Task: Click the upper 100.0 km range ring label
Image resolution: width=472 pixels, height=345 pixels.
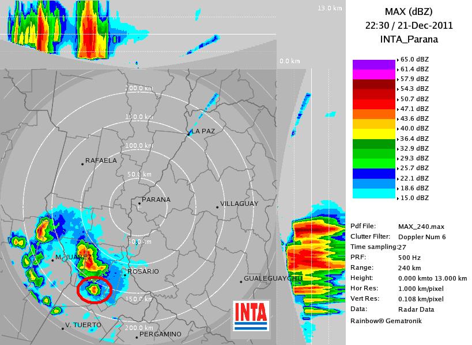Action: pyautogui.click(x=139, y=145)
